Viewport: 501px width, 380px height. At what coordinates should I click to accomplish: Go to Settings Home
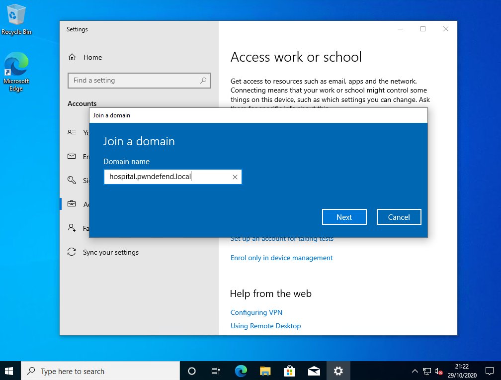tap(85, 57)
